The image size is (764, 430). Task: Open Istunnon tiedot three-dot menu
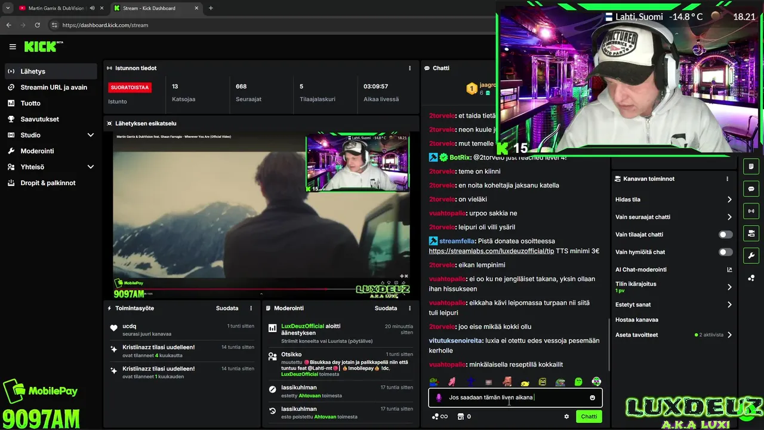point(409,68)
